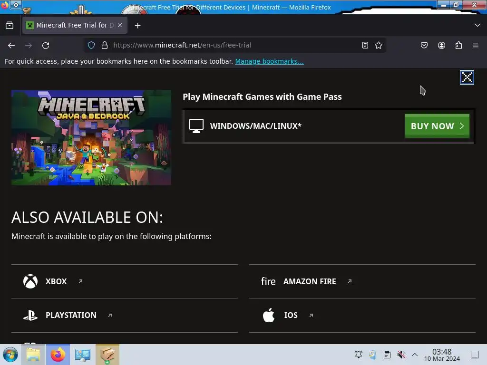Go back to the previous page
The image size is (487, 365).
click(11, 45)
